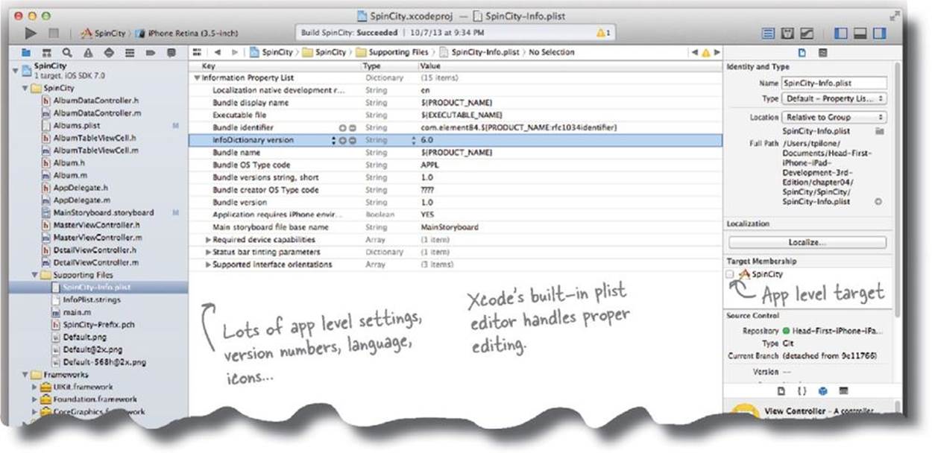Select Bundle identifier row
The image size is (932, 453).
[x=454, y=127]
